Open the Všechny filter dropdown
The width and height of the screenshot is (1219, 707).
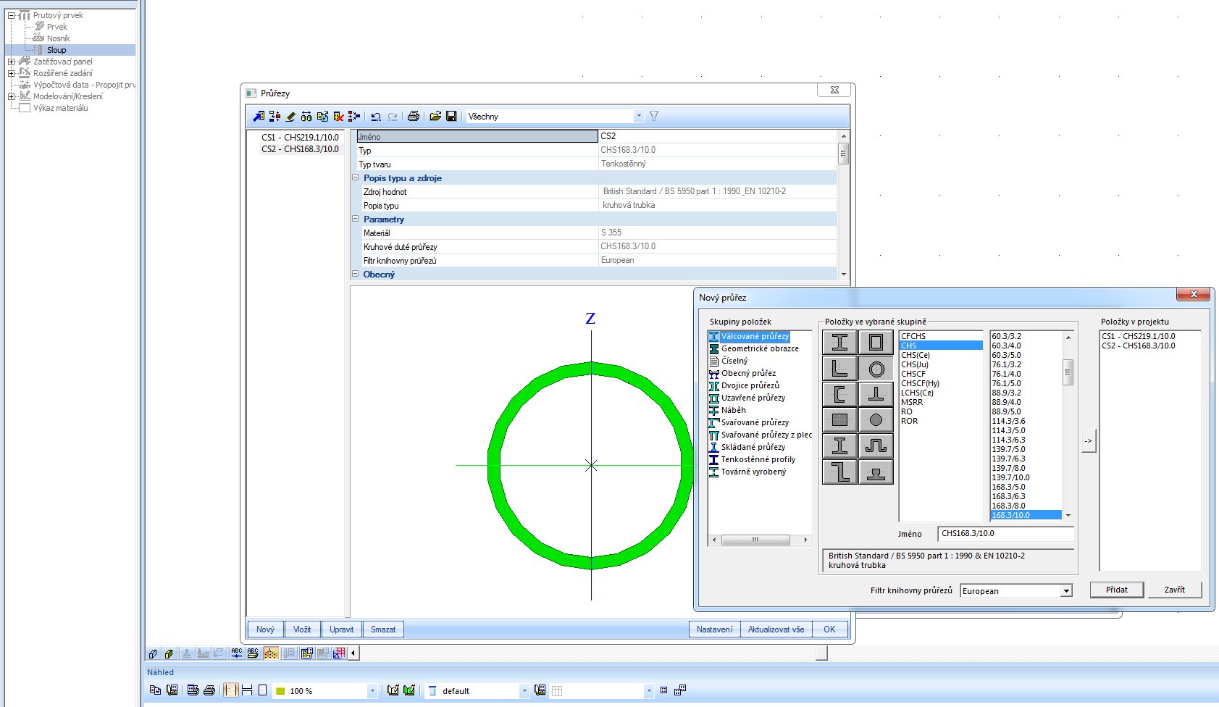(638, 116)
